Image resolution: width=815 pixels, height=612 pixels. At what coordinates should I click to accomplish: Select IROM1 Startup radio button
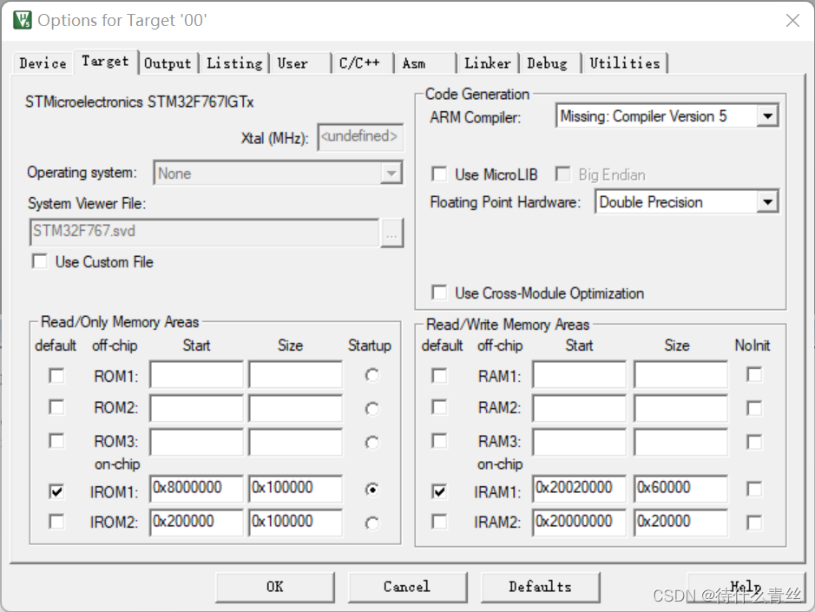pos(371,490)
